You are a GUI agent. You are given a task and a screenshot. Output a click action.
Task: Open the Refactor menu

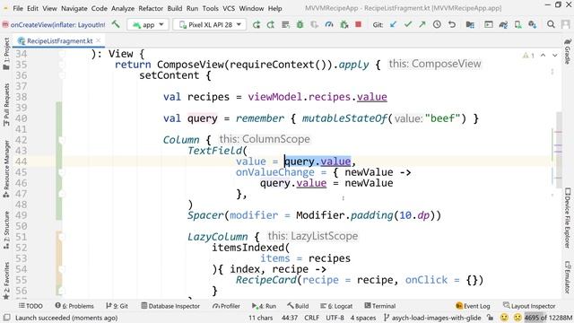(151, 8)
